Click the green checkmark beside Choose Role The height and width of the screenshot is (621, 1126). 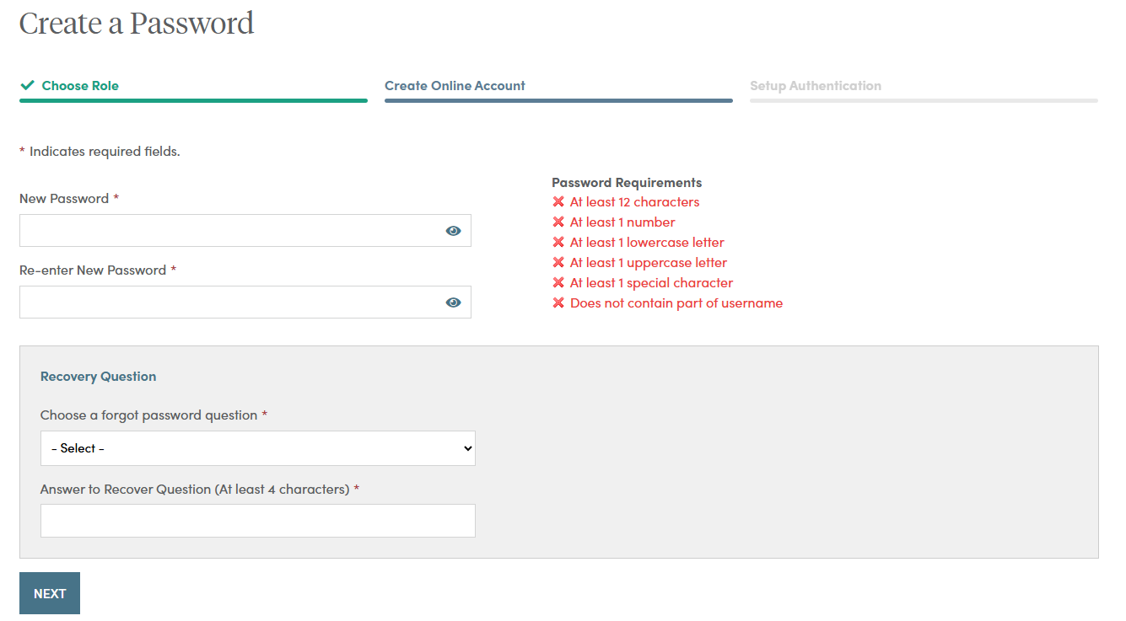[x=28, y=85]
